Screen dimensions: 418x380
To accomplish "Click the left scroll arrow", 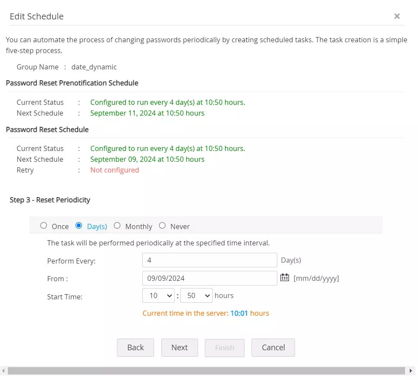I will [3, 370].
